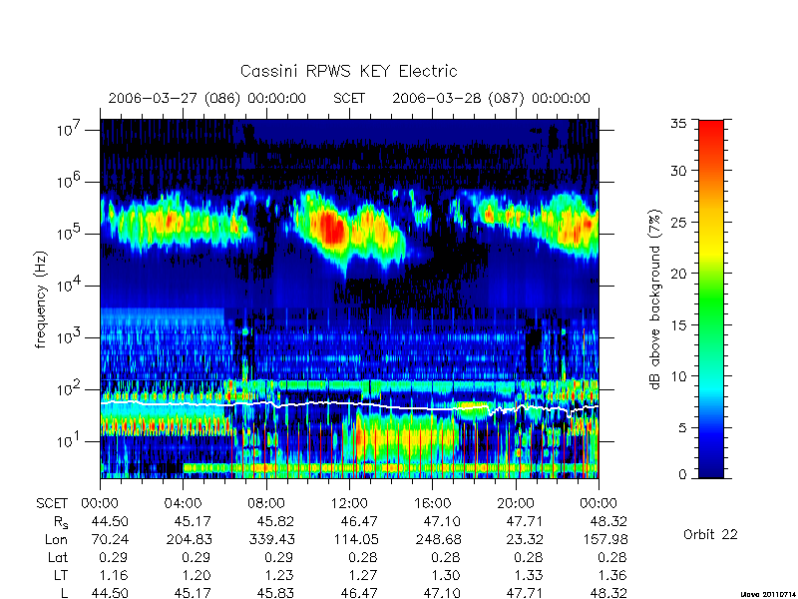The width and height of the screenshot is (798, 599).
Task: Click the white cyclotron frequency line
Action: tap(349, 403)
